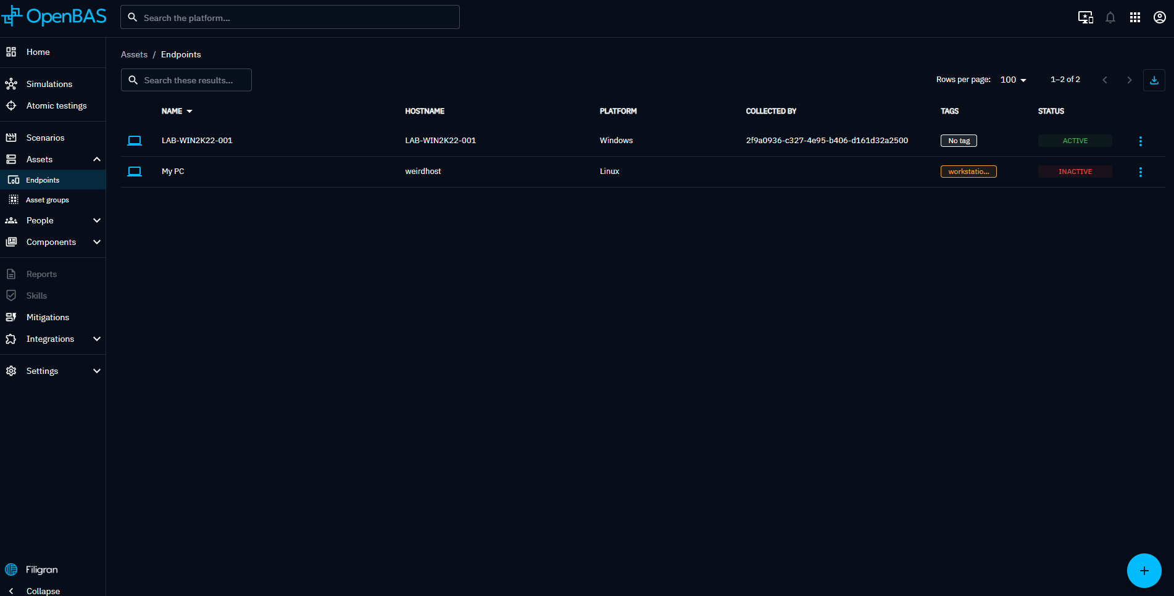Expand the Settings sidebar section
Viewport: 1174px width, 596px height.
pos(97,371)
